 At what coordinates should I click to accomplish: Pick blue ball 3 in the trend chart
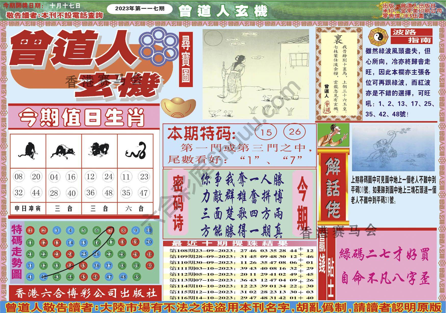click(x=57, y=231)
